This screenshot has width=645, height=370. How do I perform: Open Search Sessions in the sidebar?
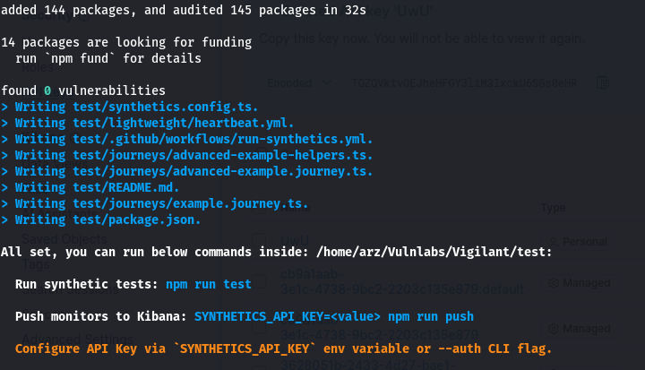(x=70, y=289)
